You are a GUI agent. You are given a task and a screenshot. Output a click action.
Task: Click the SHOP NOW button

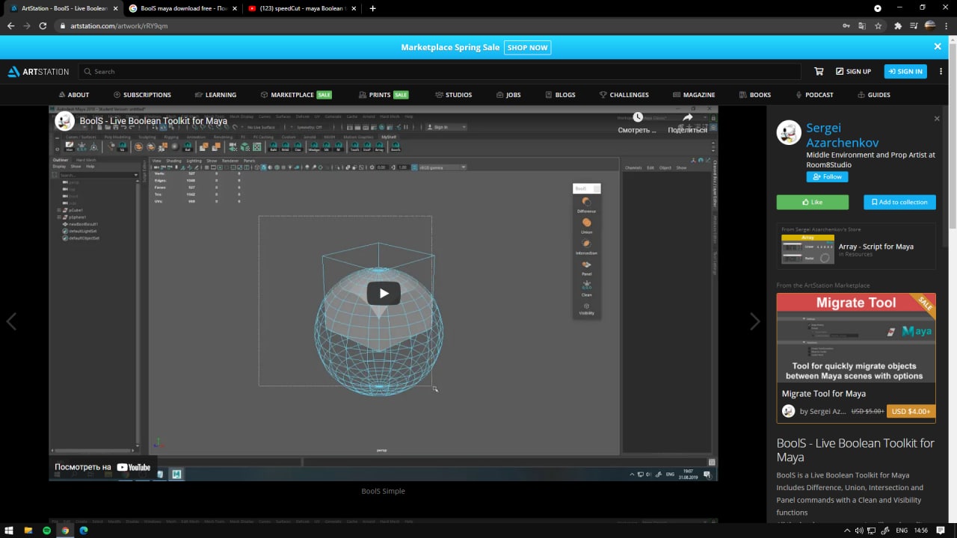[x=528, y=47]
